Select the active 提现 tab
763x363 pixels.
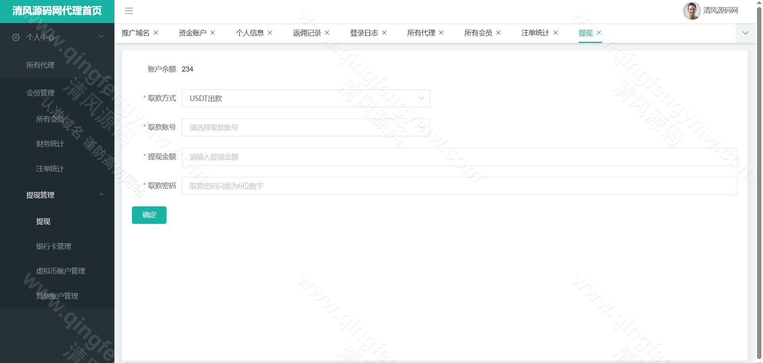pyautogui.click(x=586, y=33)
